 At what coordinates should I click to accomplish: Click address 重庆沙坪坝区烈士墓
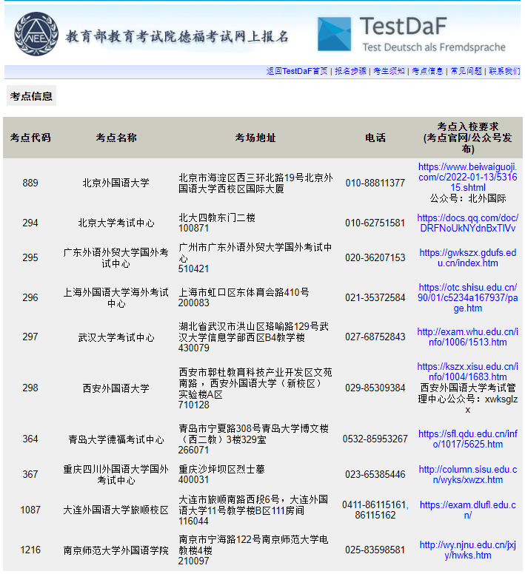click(221, 469)
